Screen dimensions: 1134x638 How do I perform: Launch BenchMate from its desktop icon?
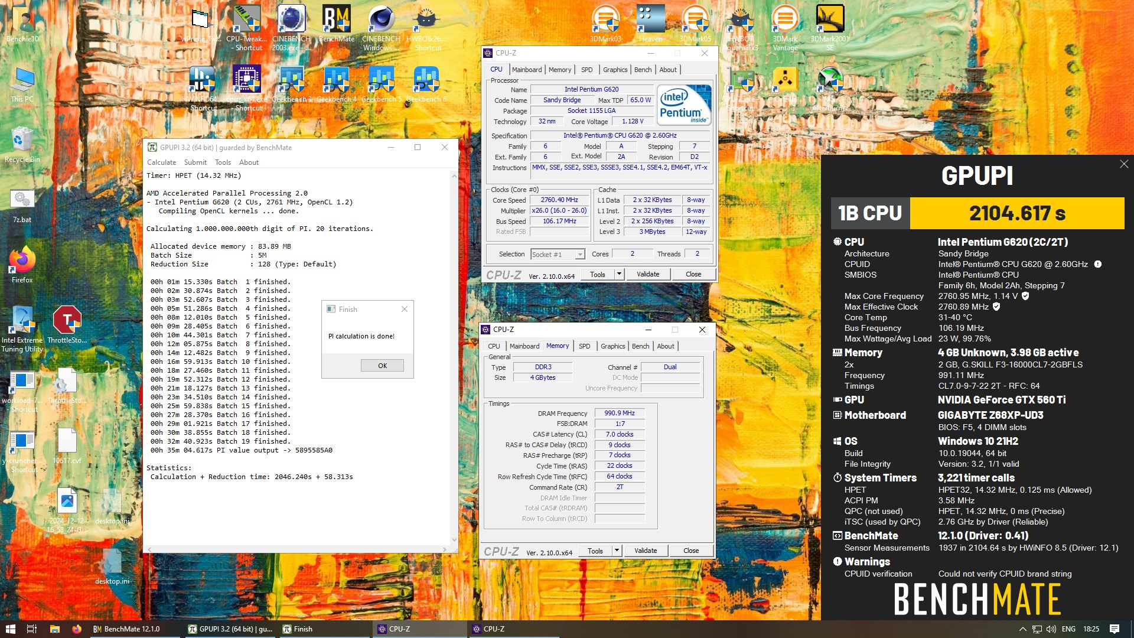pos(337,24)
